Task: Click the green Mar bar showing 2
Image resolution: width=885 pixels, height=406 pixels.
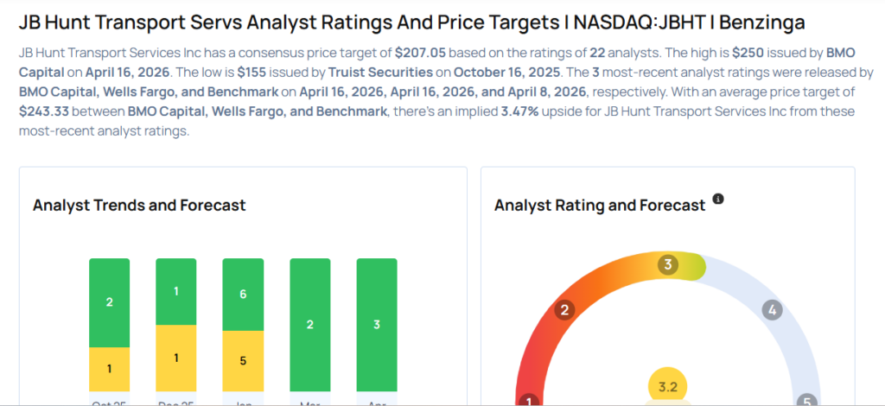Action: (x=309, y=325)
